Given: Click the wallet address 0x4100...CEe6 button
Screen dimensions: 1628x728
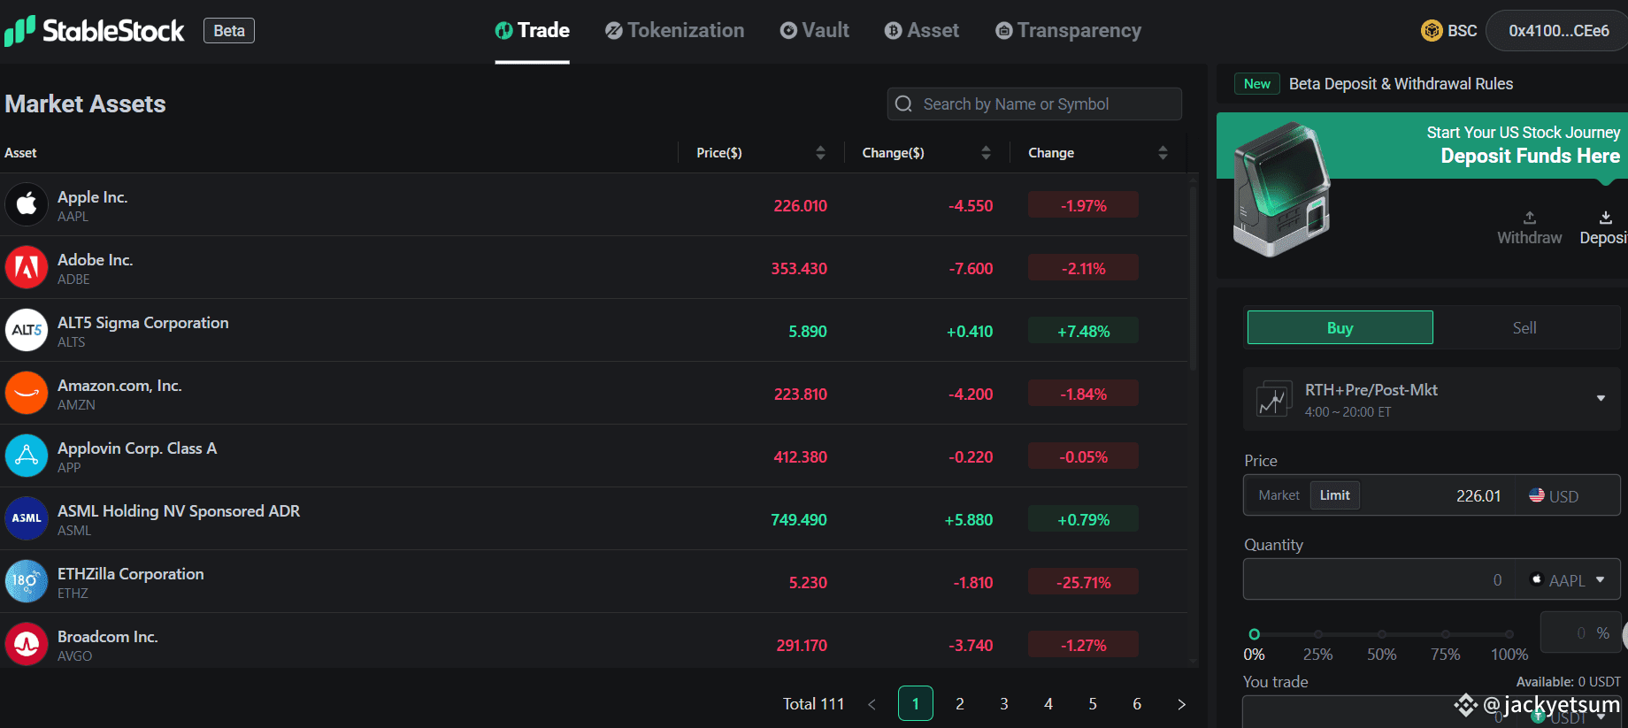Looking at the screenshot, I should point(1557,31).
